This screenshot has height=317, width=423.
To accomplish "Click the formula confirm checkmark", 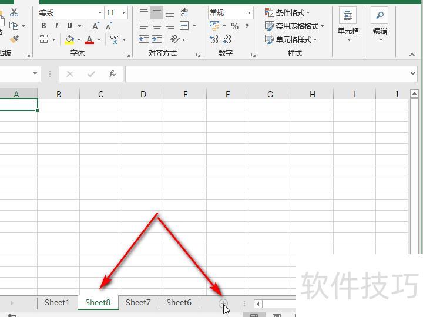I will (x=91, y=74).
